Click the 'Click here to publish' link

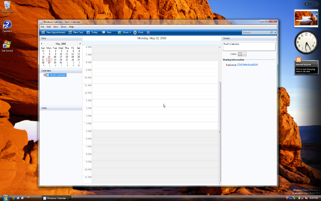[248, 64]
